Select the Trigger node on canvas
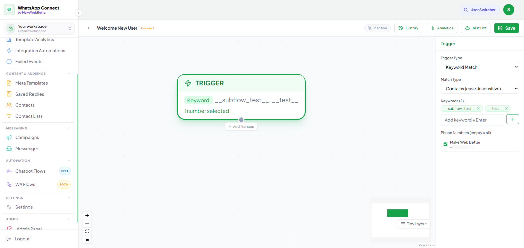 [x=241, y=97]
